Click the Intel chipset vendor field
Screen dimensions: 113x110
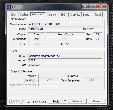[x=37, y=34]
